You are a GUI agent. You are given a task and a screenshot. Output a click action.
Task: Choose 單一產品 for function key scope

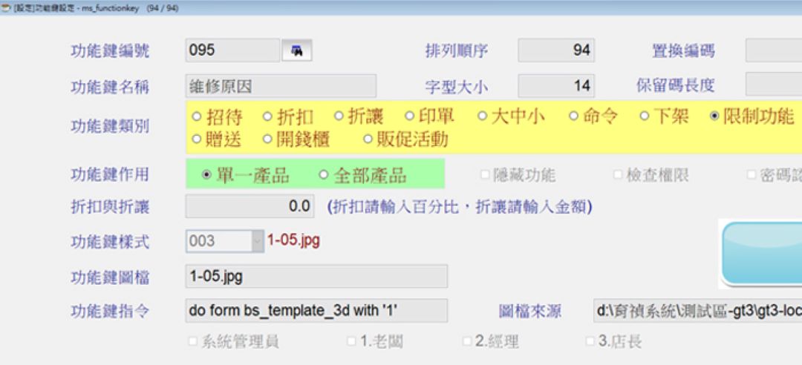coord(206,175)
